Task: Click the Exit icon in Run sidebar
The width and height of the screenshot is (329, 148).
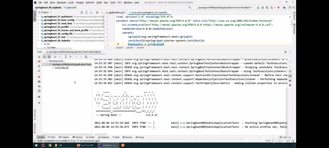Action: coord(39,91)
